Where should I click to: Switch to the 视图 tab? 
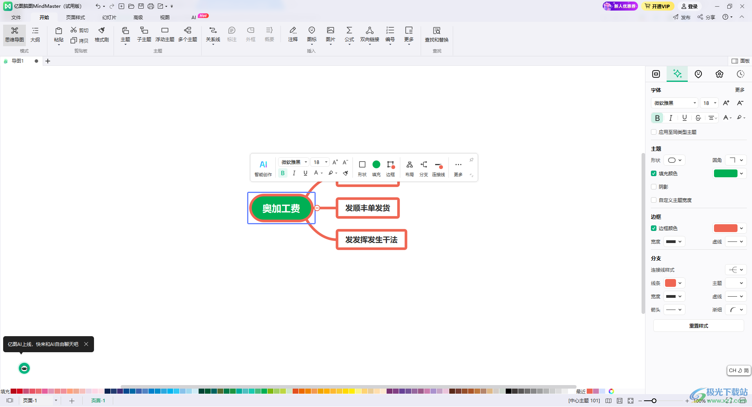click(165, 17)
